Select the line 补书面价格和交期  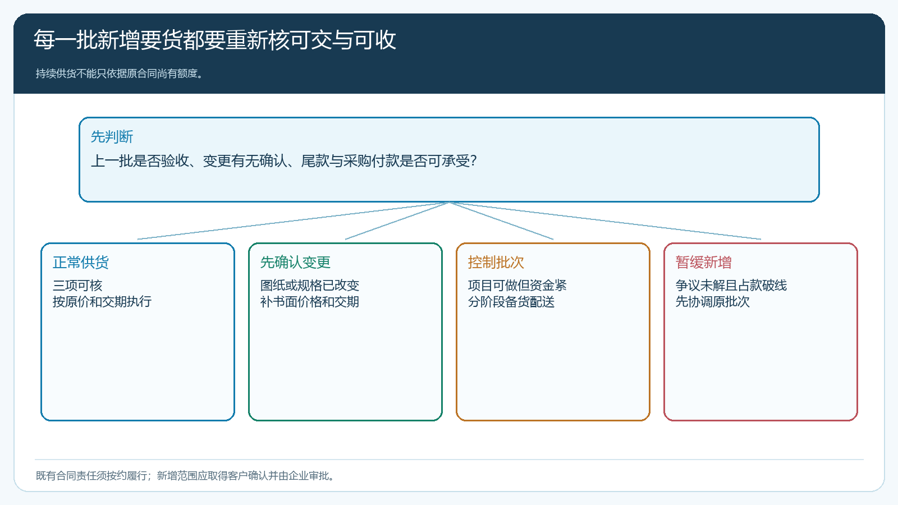[x=310, y=302]
